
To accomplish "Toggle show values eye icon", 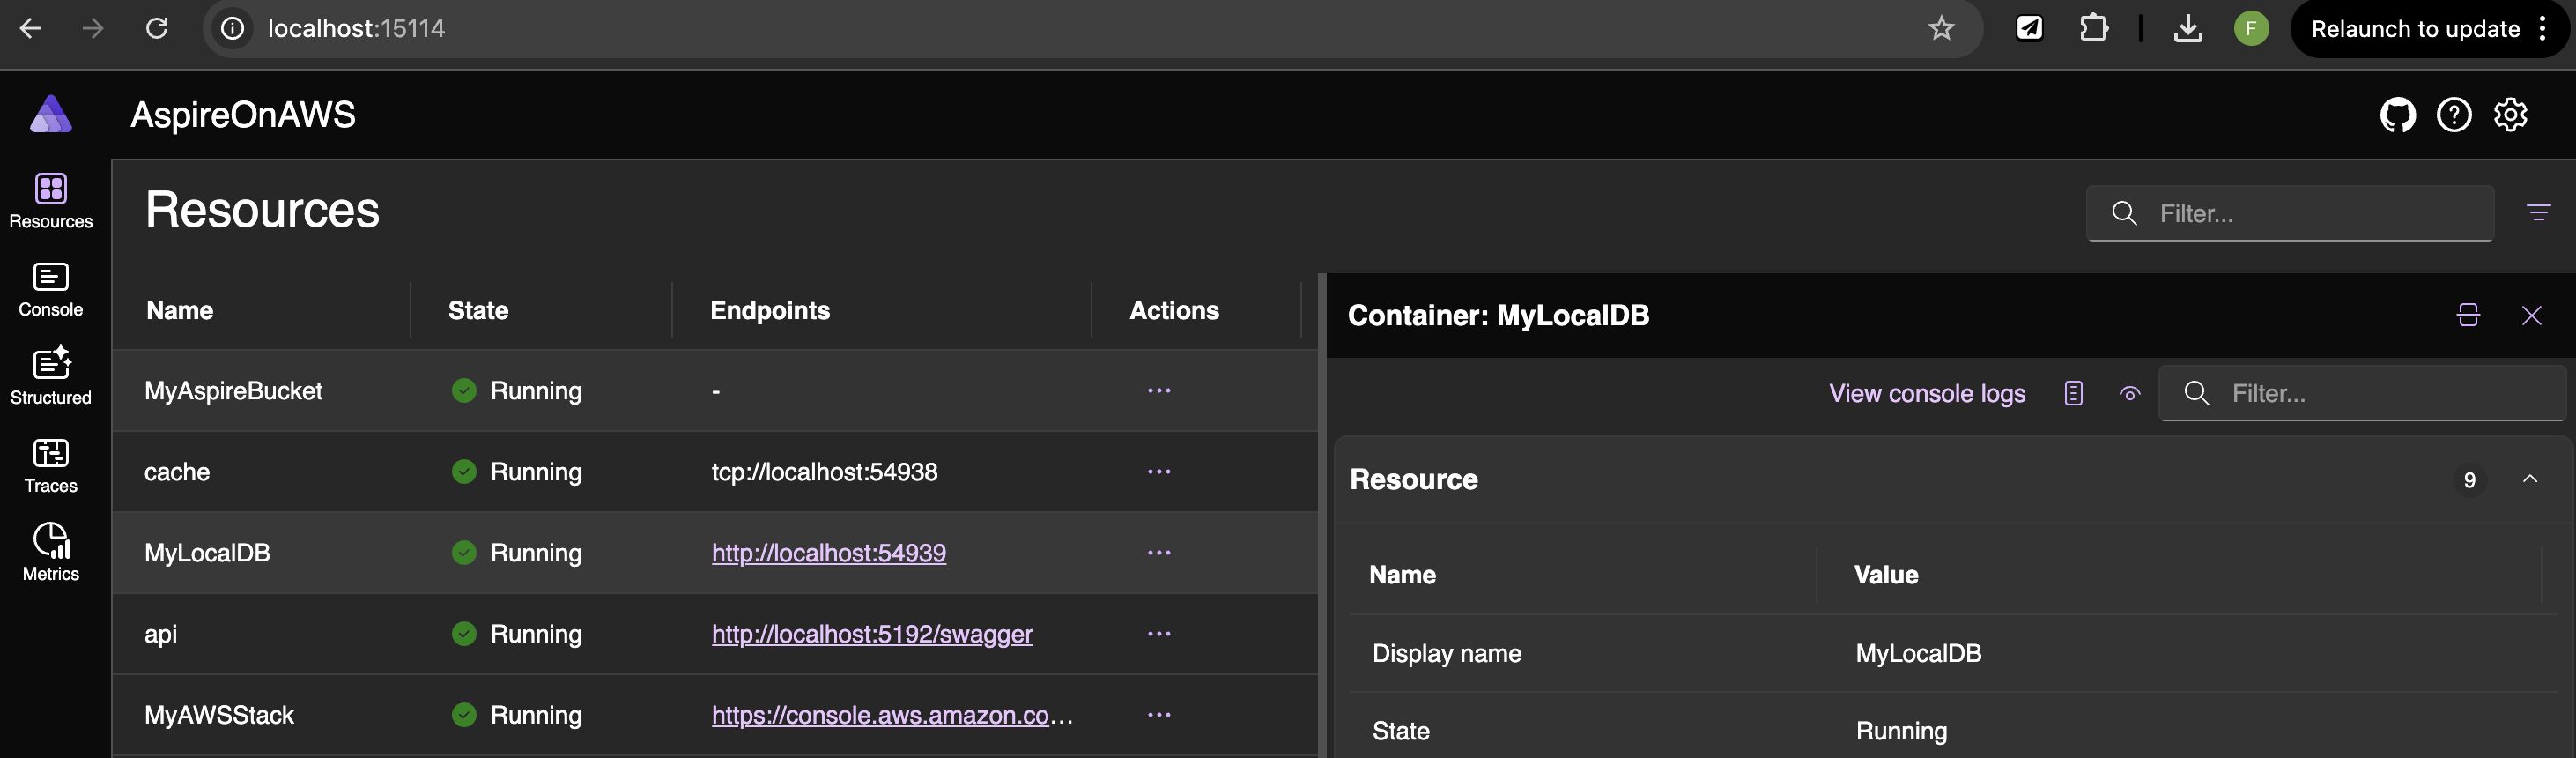I will [x=2129, y=394].
